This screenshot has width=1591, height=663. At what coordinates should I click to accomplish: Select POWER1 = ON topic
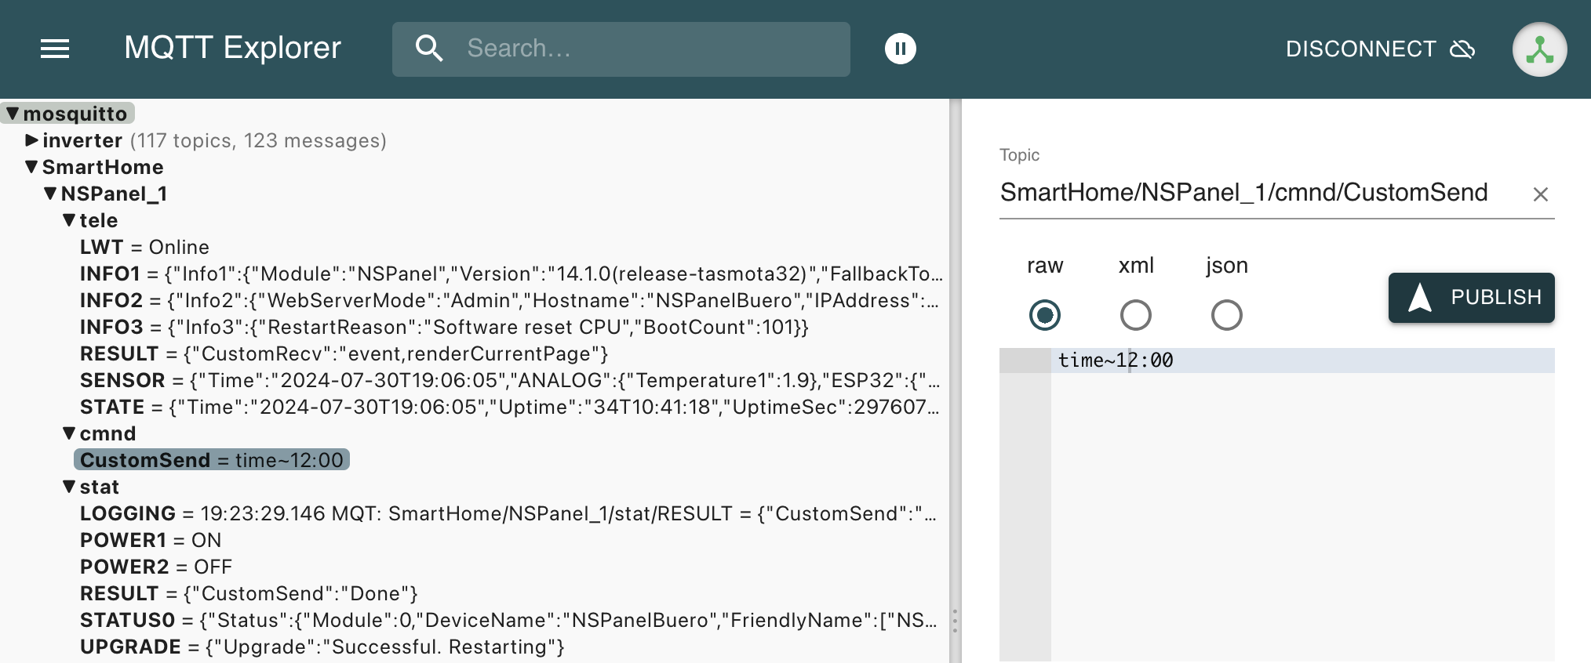(151, 540)
